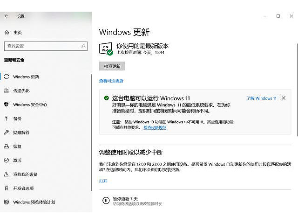Image resolution: width=298 pixels, height=224 pixels.
Task: Click the update status icon with a green check
Action: [106, 49]
